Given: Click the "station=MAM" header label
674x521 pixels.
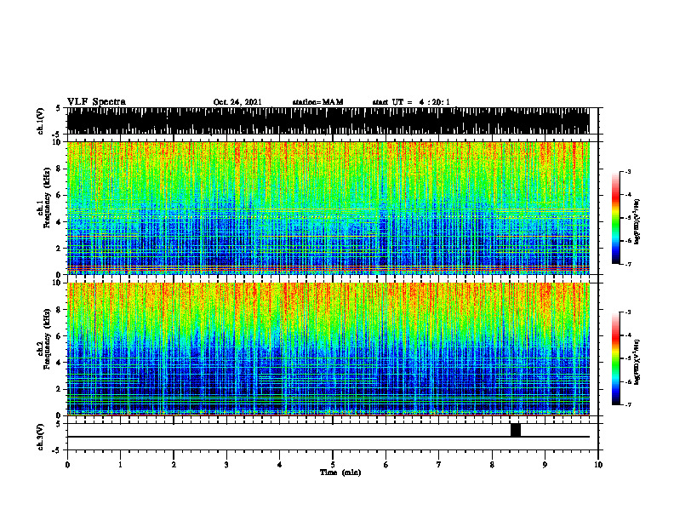Looking at the screenshot, I should tap(317, 102).
